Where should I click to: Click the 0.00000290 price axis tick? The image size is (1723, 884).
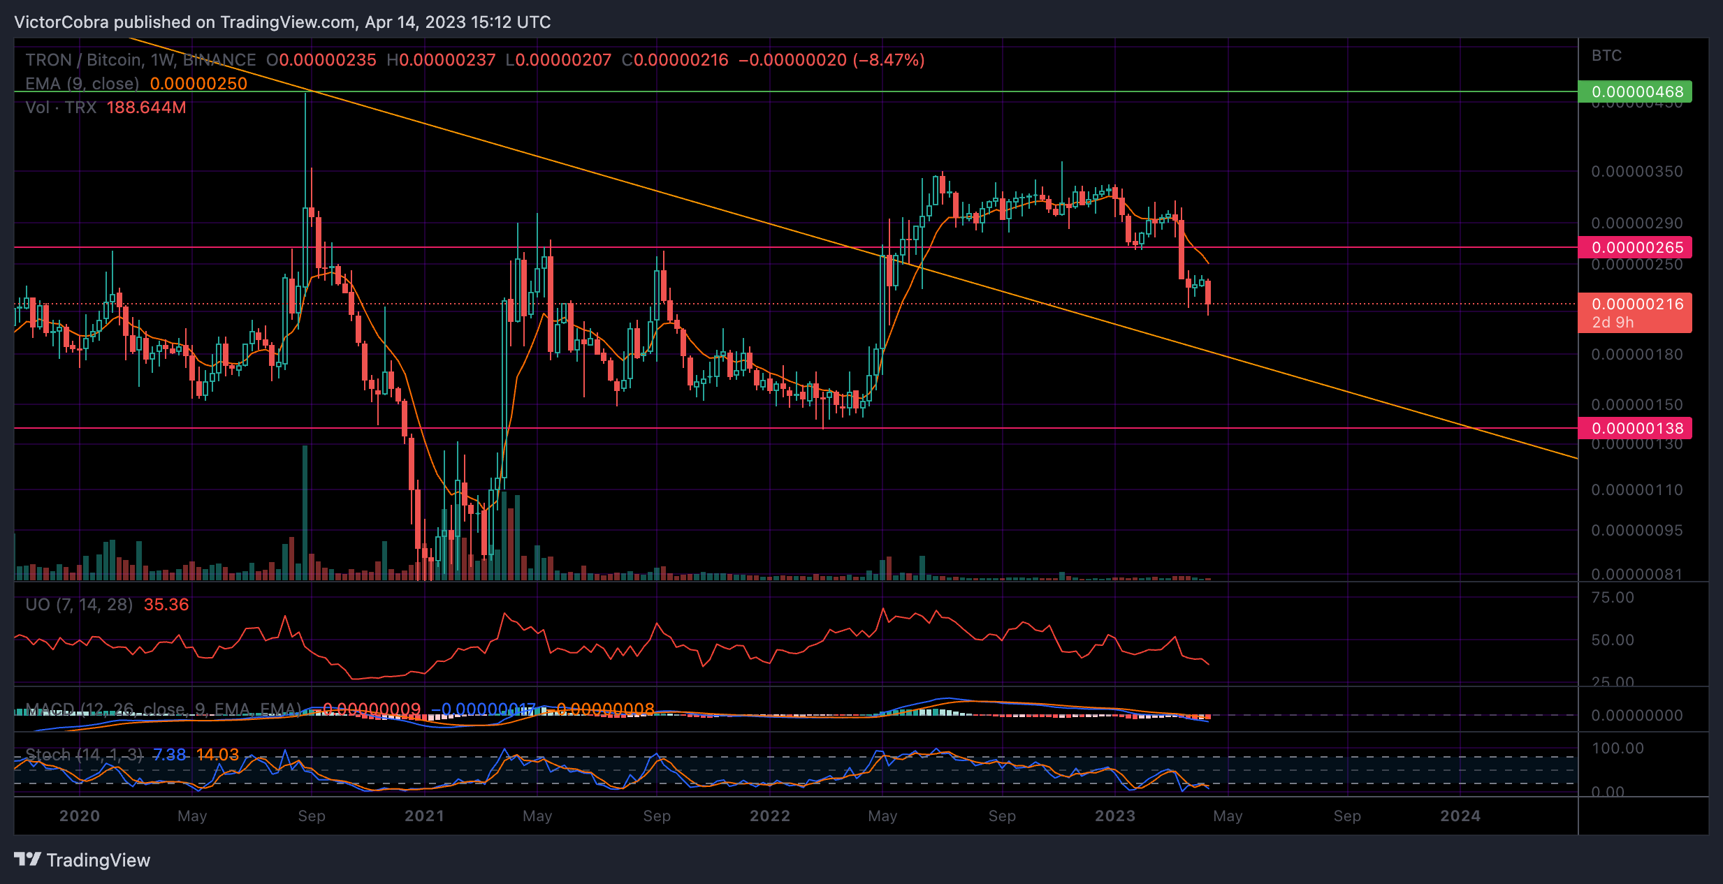tap(1637, 223)
